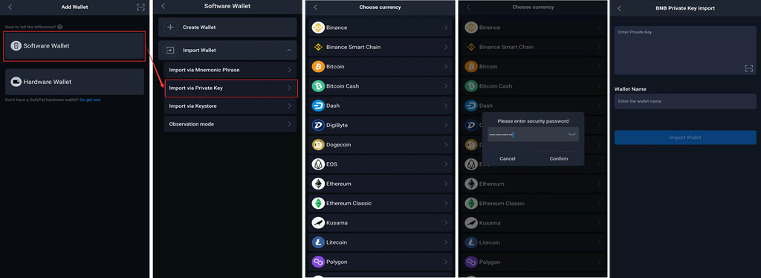Select the DigiByte icon in middle list
The image size is (761, 278).
(318, 125)
